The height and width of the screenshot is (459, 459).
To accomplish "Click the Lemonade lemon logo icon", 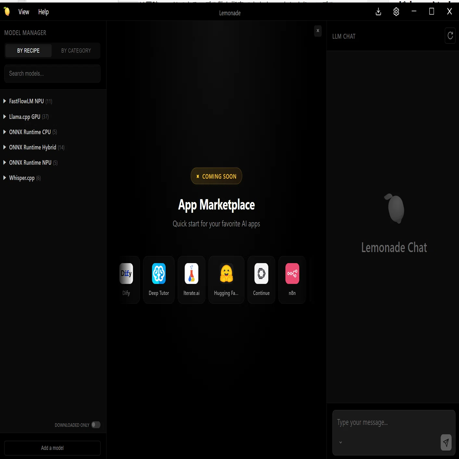I will coord(7,12).
